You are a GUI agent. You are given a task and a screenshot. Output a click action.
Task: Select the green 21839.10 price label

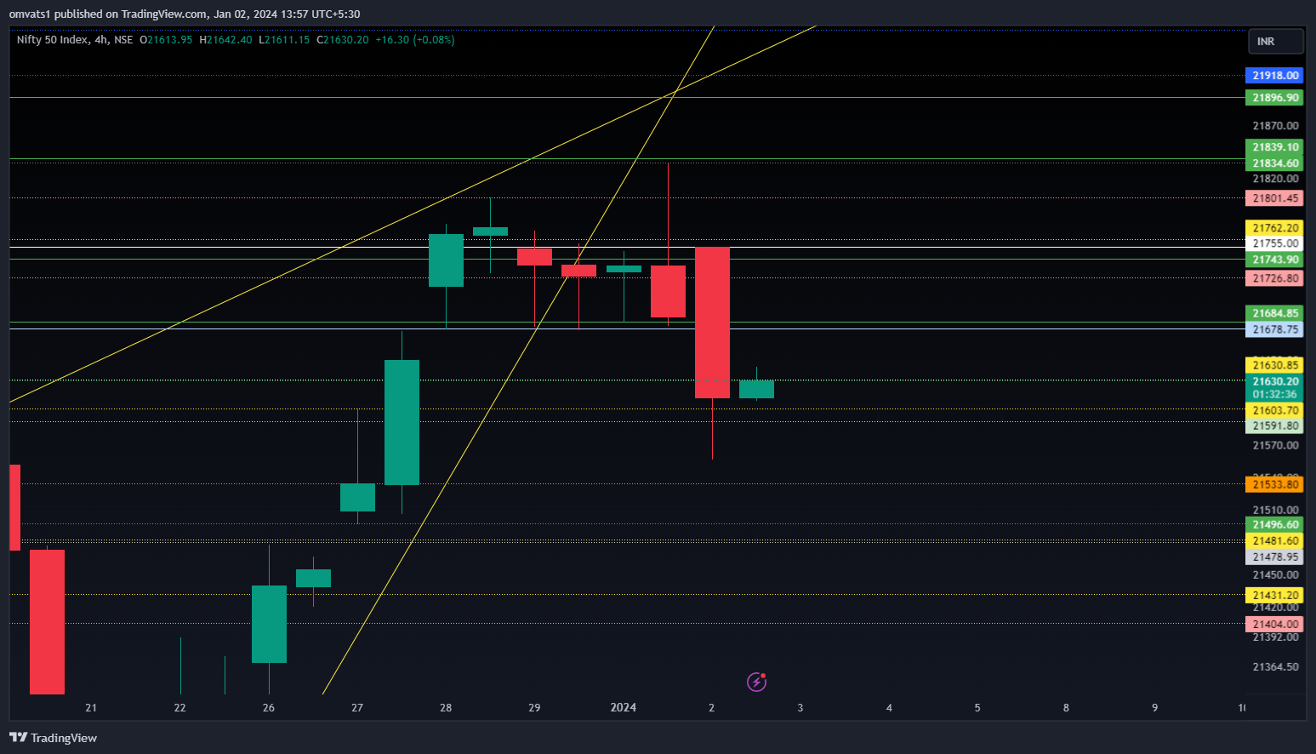coord(1274,147)
